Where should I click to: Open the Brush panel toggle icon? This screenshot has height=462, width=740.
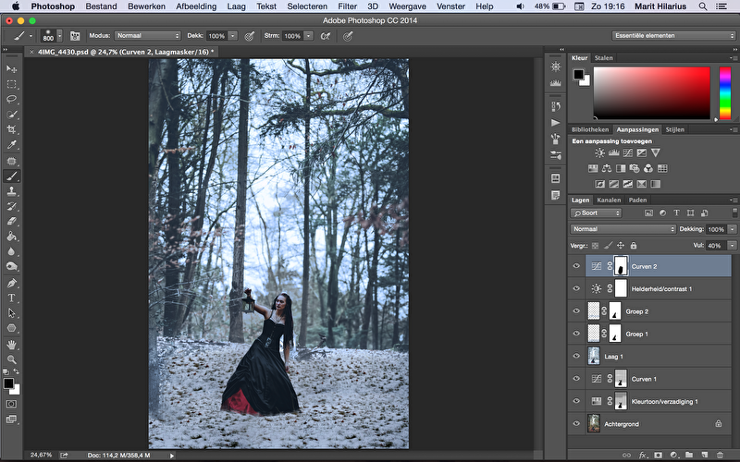click(75, 36)
